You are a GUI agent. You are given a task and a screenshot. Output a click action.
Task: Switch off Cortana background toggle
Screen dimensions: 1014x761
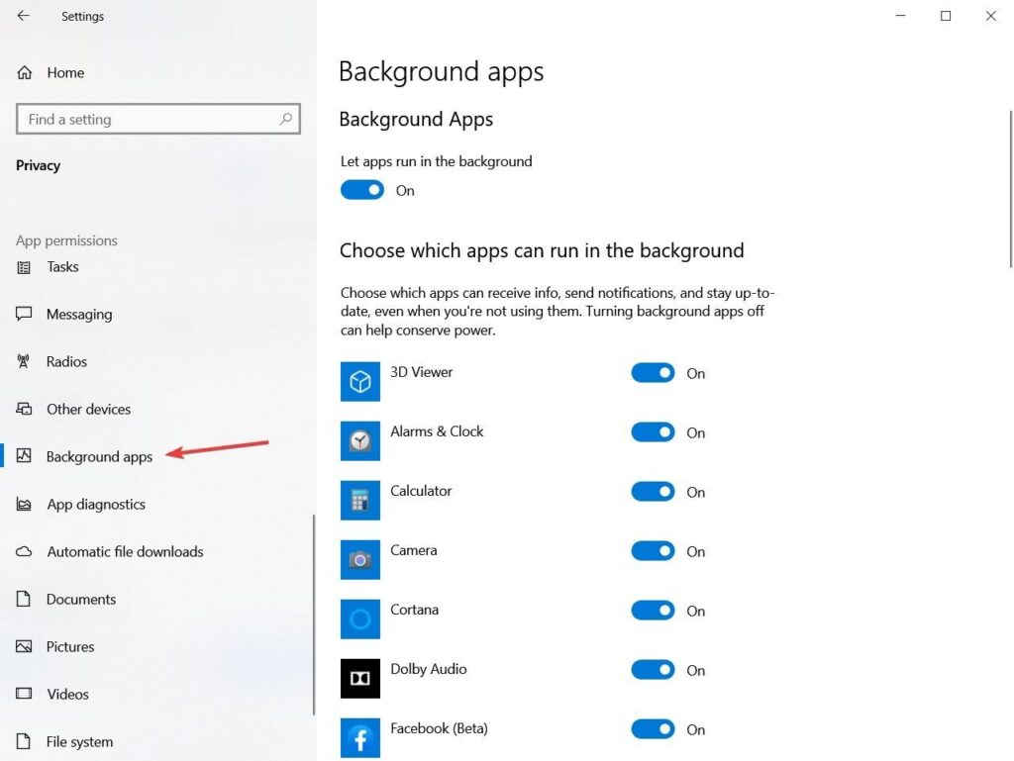point(653,611)
